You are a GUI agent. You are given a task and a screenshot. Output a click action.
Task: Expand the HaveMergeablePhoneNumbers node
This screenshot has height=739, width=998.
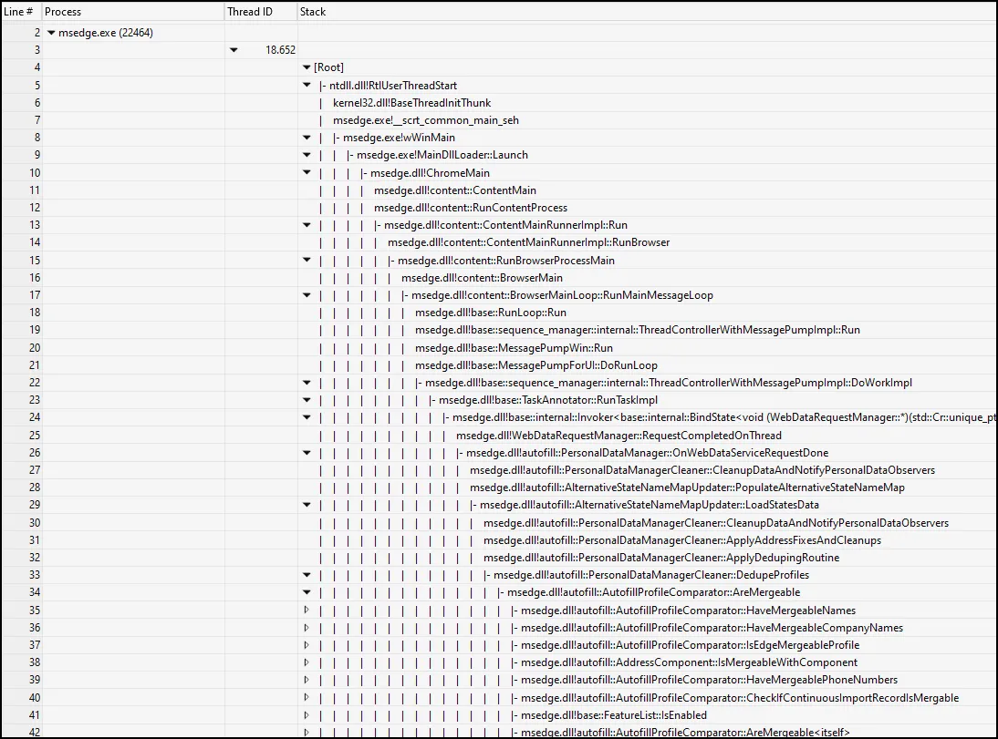coord(307,680)
